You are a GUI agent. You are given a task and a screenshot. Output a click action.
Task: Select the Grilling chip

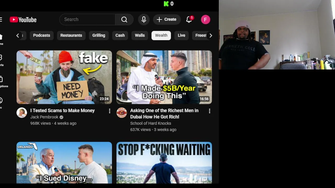pyautogui.click(x=99, y=36)
